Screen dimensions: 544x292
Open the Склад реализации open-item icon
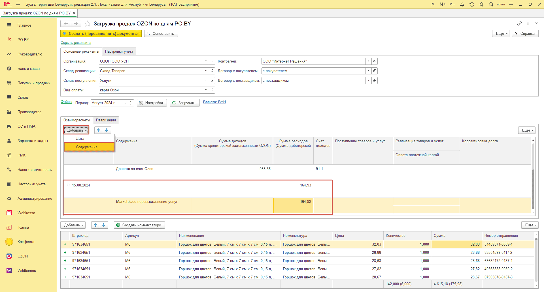(x=212, y=71)
